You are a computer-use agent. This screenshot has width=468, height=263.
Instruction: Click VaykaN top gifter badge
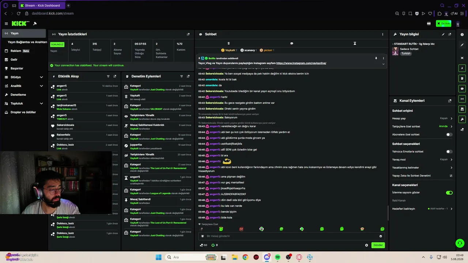pyautogui.click(x=229, y=50)
